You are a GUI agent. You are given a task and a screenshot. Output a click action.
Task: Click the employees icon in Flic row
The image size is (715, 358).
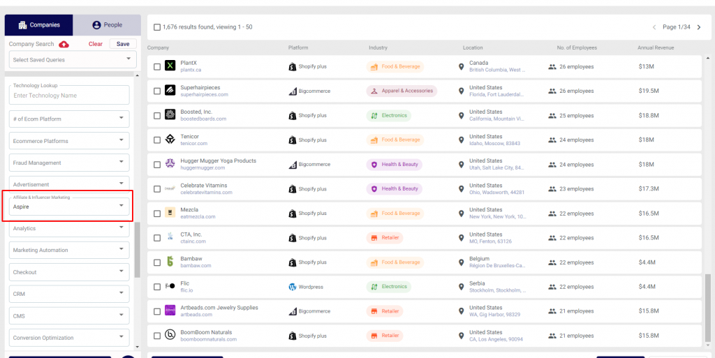coord(552,287)
